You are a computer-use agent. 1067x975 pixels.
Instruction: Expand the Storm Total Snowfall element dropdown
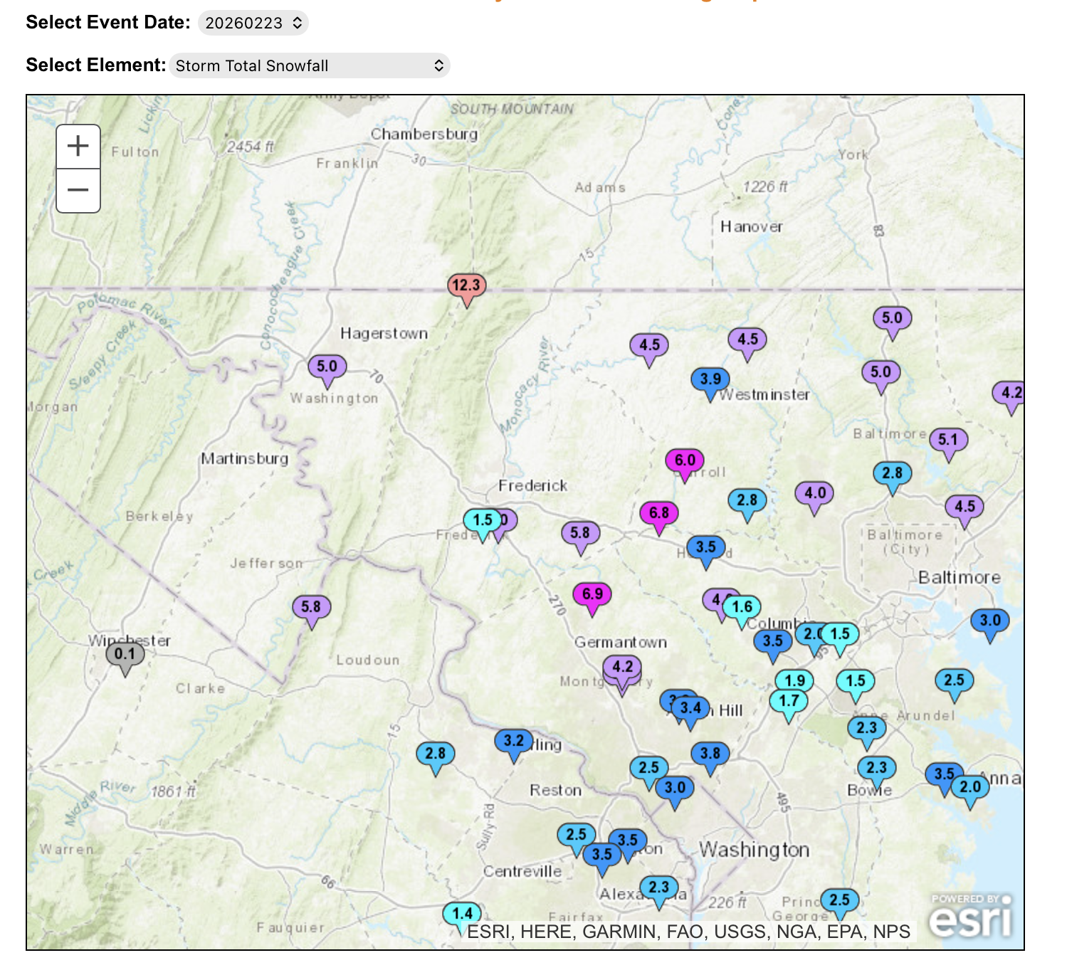309,65
